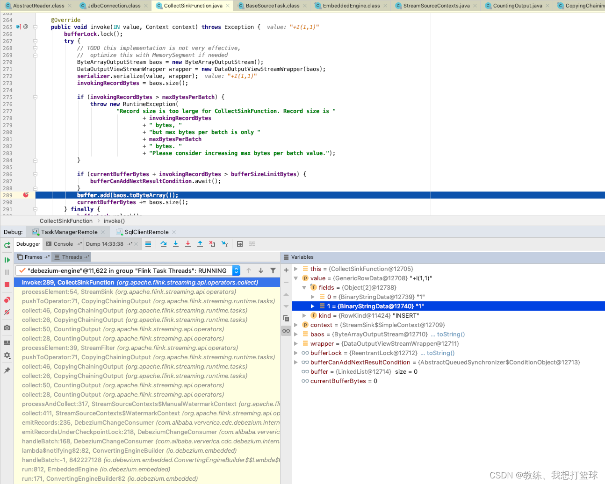Viewport: 605px width, 484px height.
Task: Click the next frame down arrow
Action: click(x=261, y=270)
